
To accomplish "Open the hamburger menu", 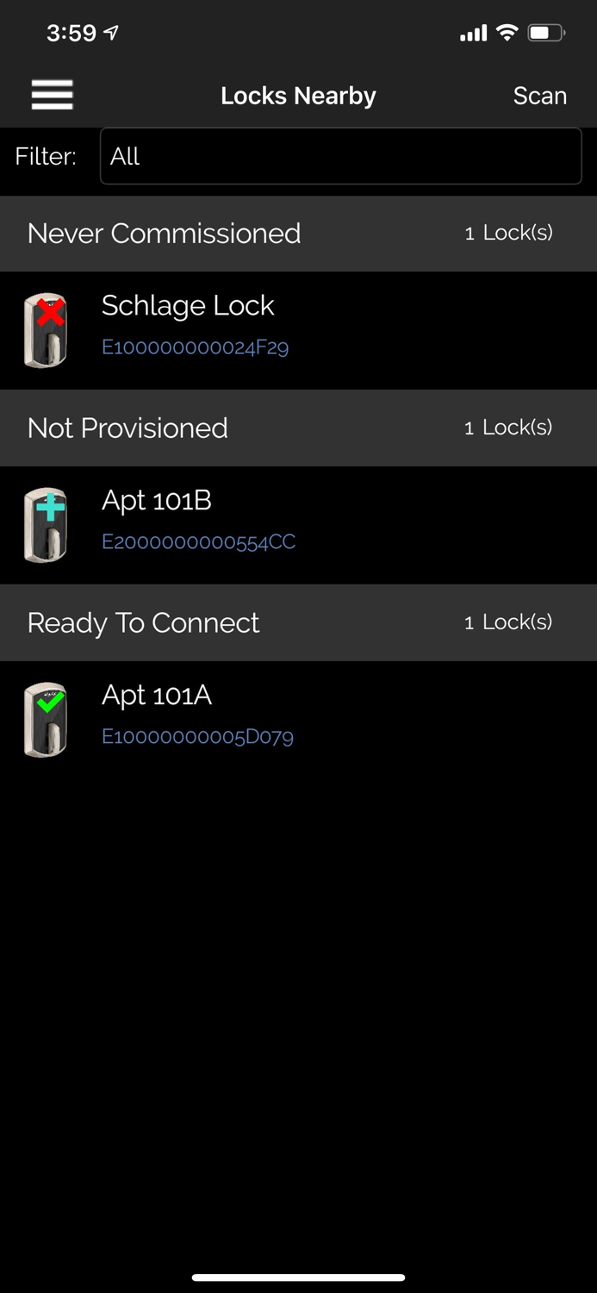I will [52, 95].
